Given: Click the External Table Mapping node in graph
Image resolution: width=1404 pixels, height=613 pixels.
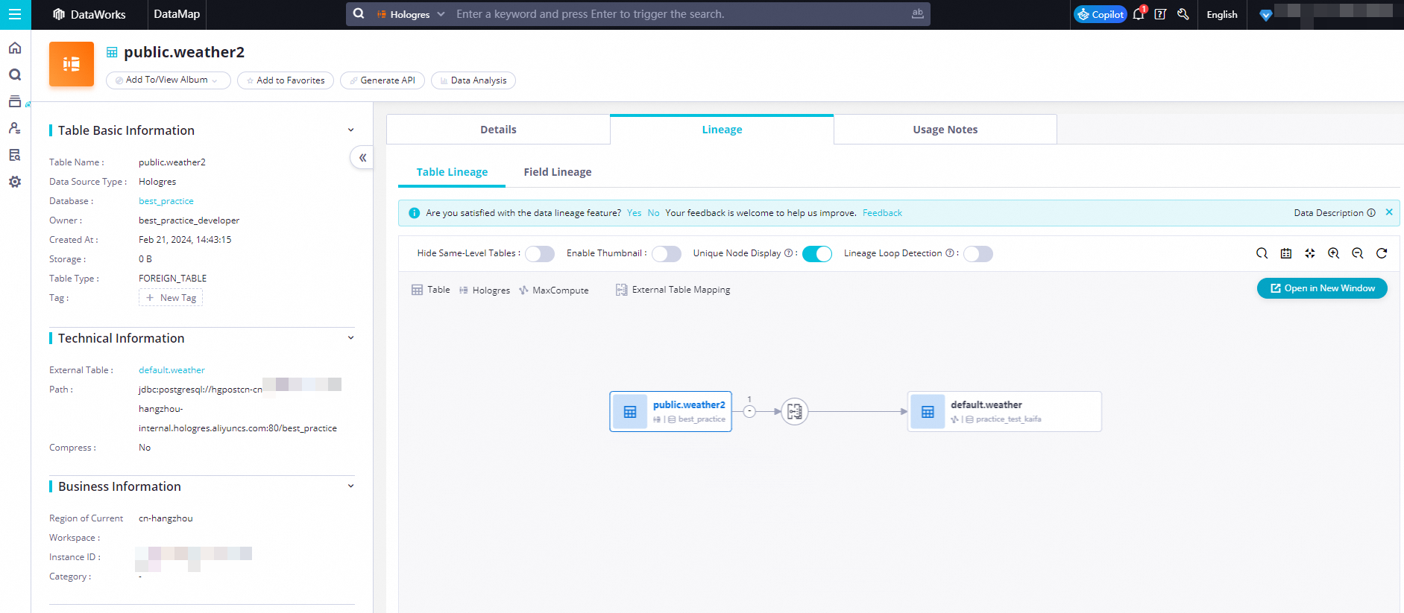Looking at the screenshot, I should coord(795,411).
